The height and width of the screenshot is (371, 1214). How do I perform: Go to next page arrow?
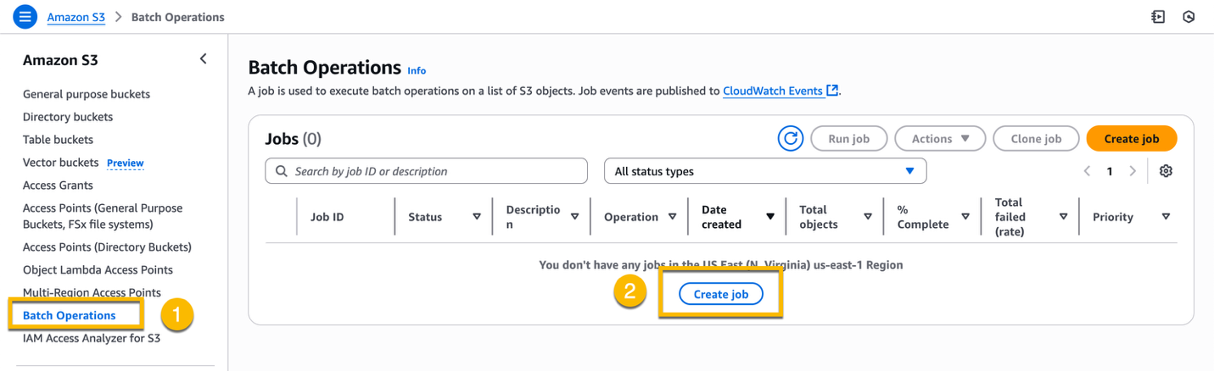tap(1132, 171)
